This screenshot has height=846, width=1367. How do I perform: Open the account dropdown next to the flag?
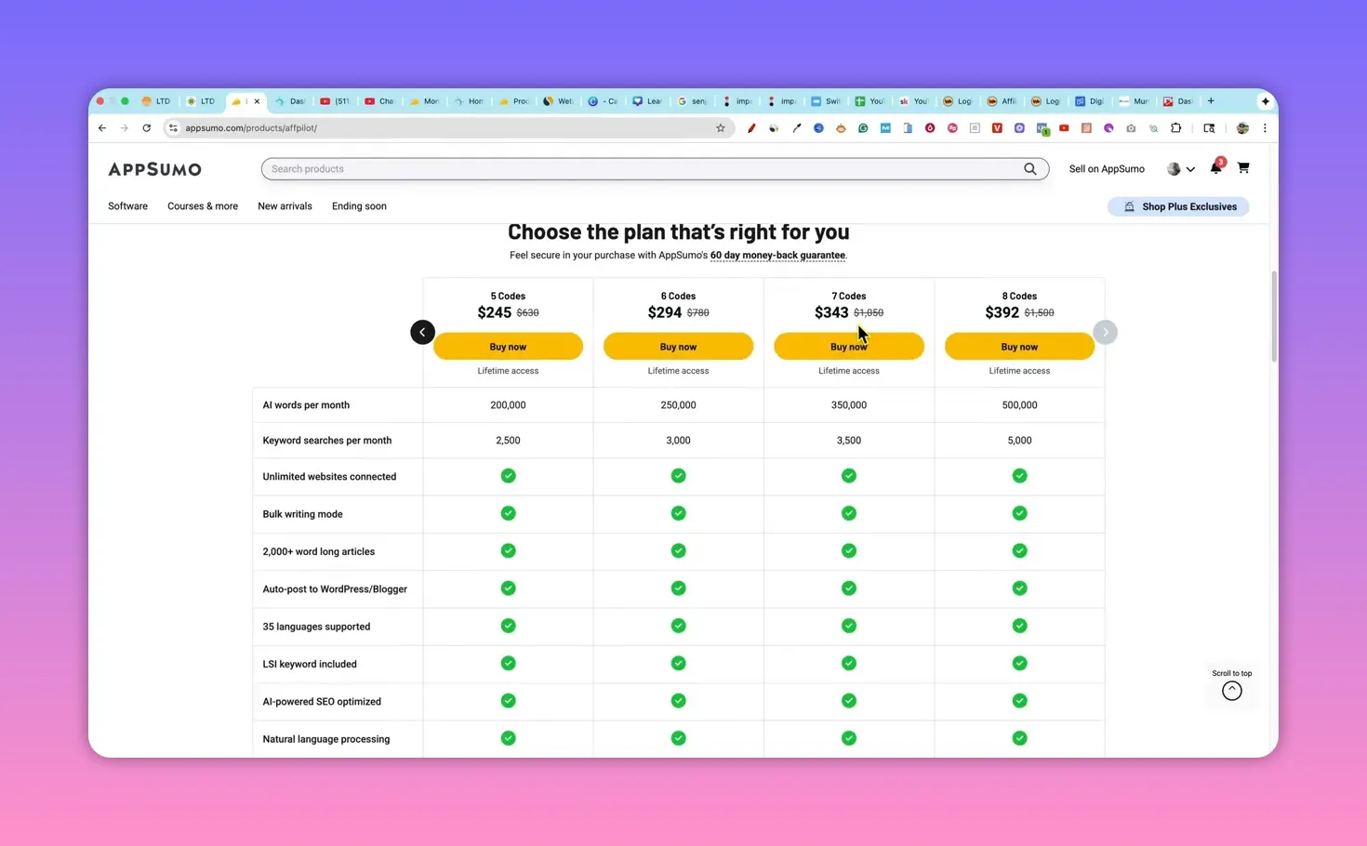(x=1190, y=168)
